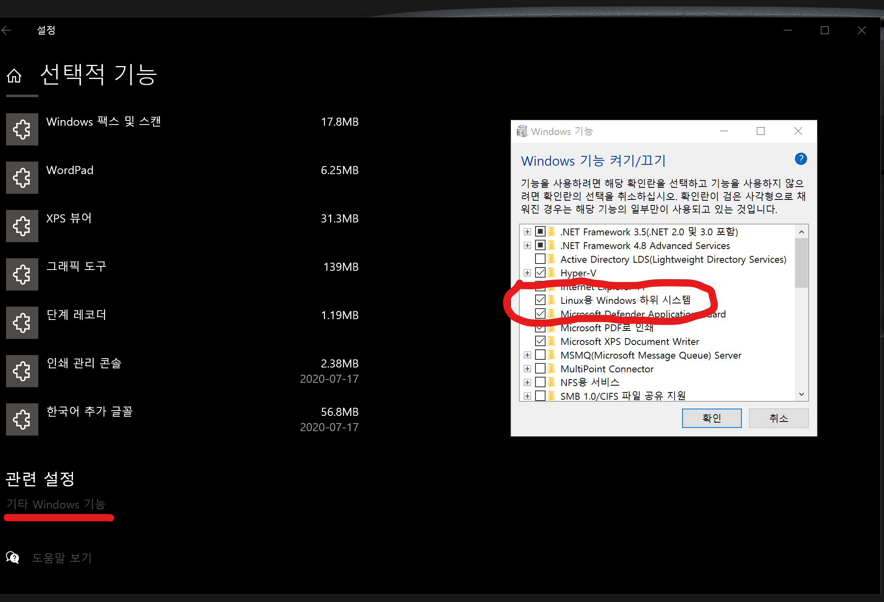This screenshot has width=884, height=602.
Task: Click the 인쇄 관리 콘솔 puzzle icon
Action: point(22,371)
